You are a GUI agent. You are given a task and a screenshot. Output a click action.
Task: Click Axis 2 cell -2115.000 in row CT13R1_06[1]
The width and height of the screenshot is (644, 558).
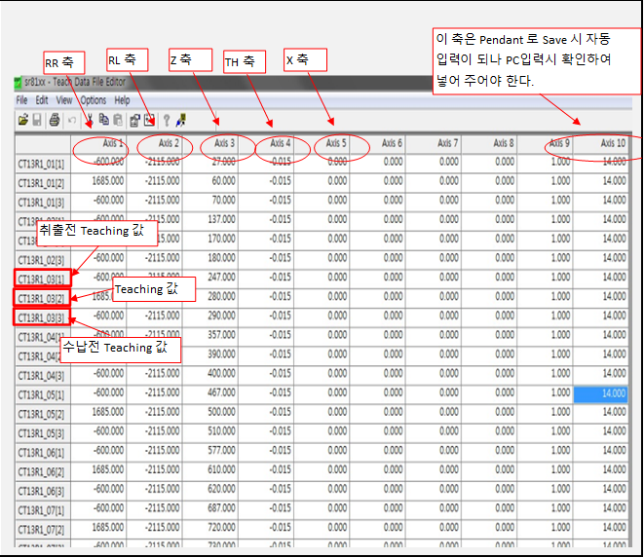point(155,451)
